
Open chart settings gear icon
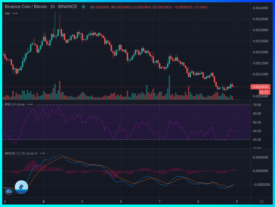(262, 201)
